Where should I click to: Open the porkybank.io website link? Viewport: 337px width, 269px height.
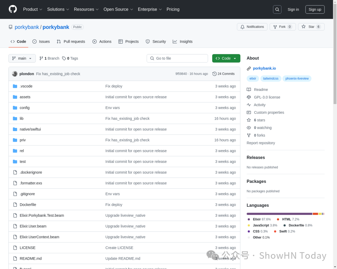point(264,68)
